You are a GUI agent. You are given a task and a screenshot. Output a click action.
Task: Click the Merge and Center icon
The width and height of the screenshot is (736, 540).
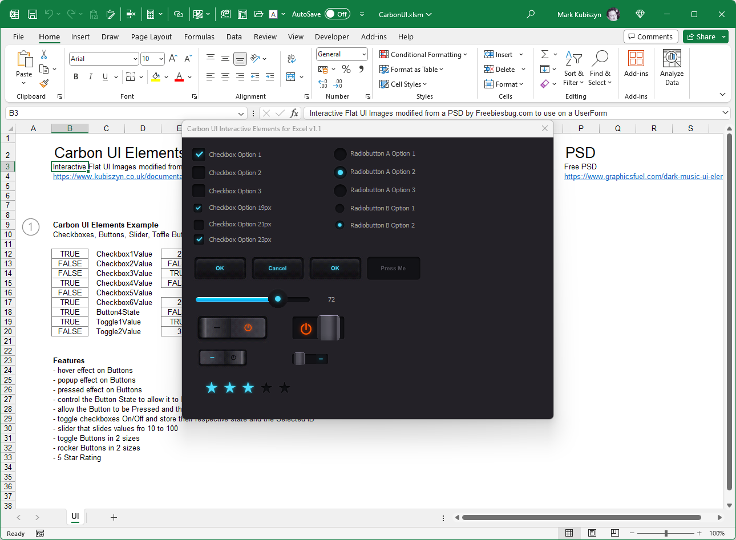coord(291,77)
